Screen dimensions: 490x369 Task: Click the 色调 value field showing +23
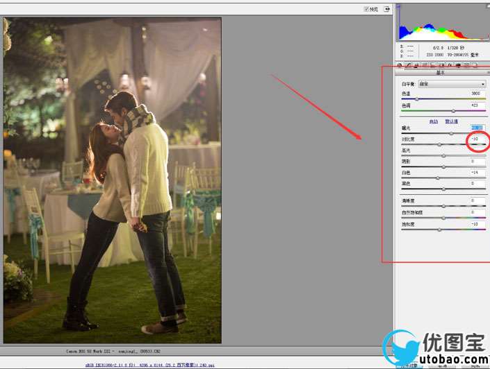pos(478,105)
